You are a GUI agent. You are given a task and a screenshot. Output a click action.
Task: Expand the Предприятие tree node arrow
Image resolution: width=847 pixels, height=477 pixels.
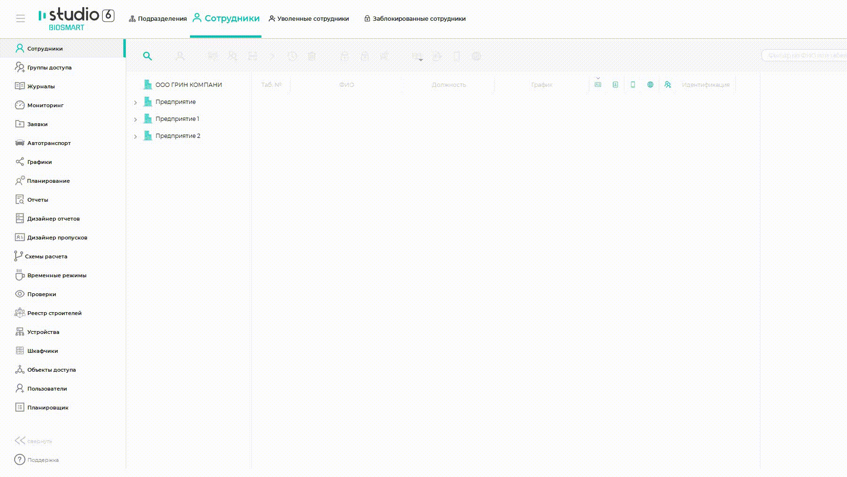pyautogui.click(x=135, y=102)
